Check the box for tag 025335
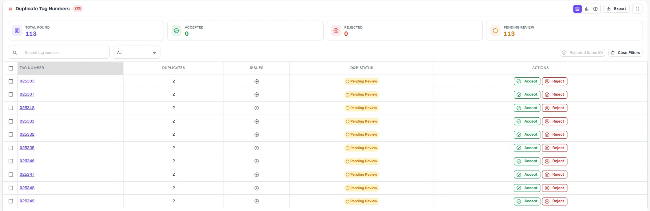The height and width of the screenshot is (211, 650). (x=11, y=148)
